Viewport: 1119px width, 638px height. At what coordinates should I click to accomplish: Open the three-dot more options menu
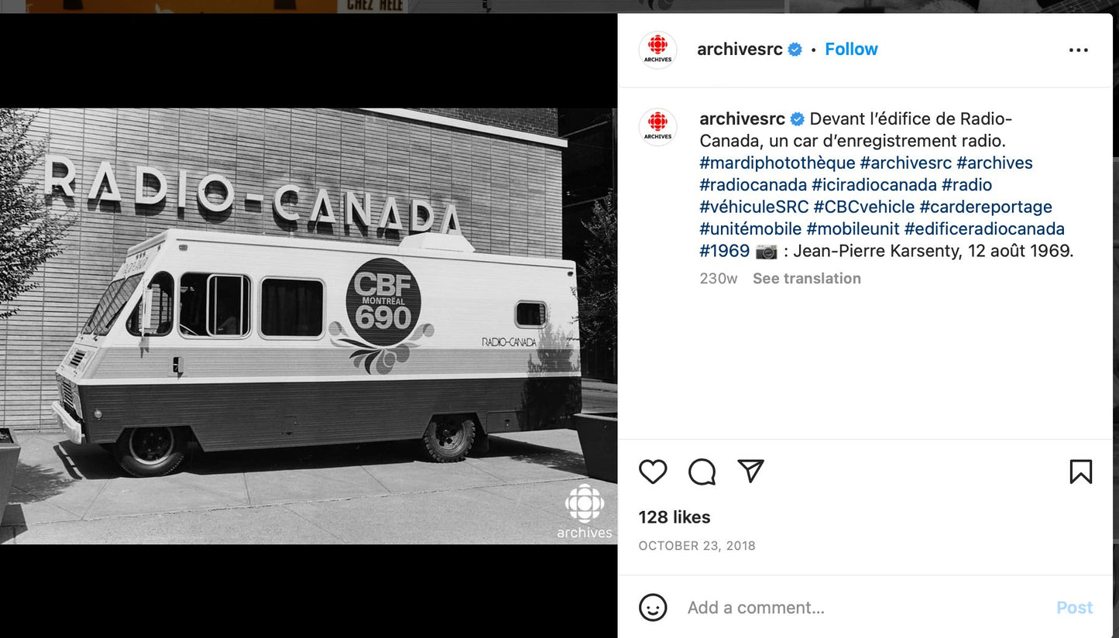(x=1078, y=50)
